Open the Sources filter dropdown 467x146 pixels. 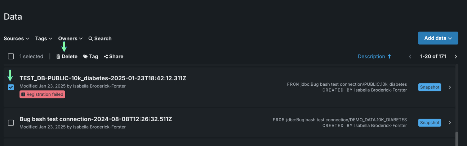point(17,38)
